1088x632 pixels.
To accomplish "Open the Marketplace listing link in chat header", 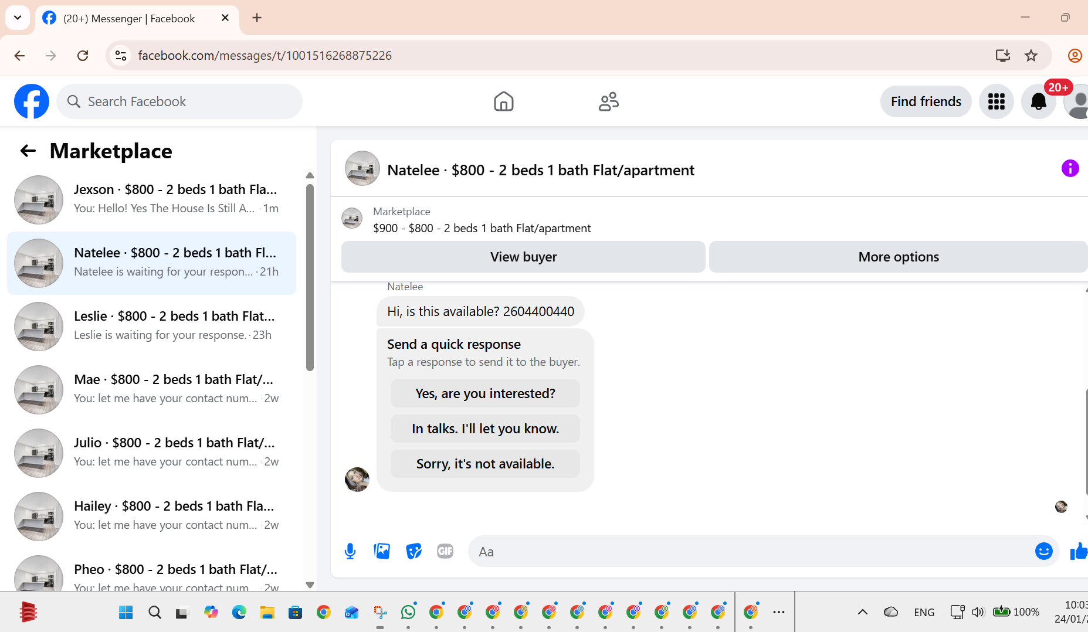I will [x=482, y=228].
